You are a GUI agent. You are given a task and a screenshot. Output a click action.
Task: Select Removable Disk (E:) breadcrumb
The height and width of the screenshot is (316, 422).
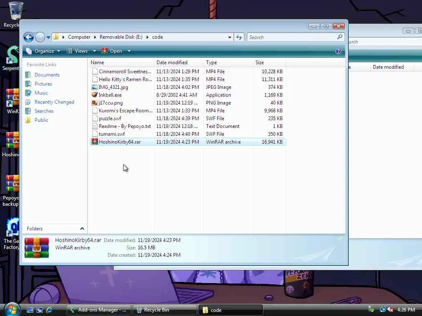click(x=121, y=37)
